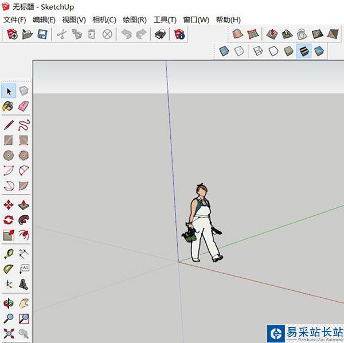This screenshot has height=343, width=344.
Task: Select the Axes tool
Action: tap(9, 284)
